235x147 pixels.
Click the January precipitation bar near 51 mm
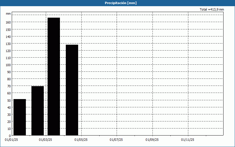point(20,117)
